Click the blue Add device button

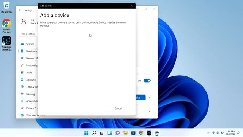[x=140, y=97]
